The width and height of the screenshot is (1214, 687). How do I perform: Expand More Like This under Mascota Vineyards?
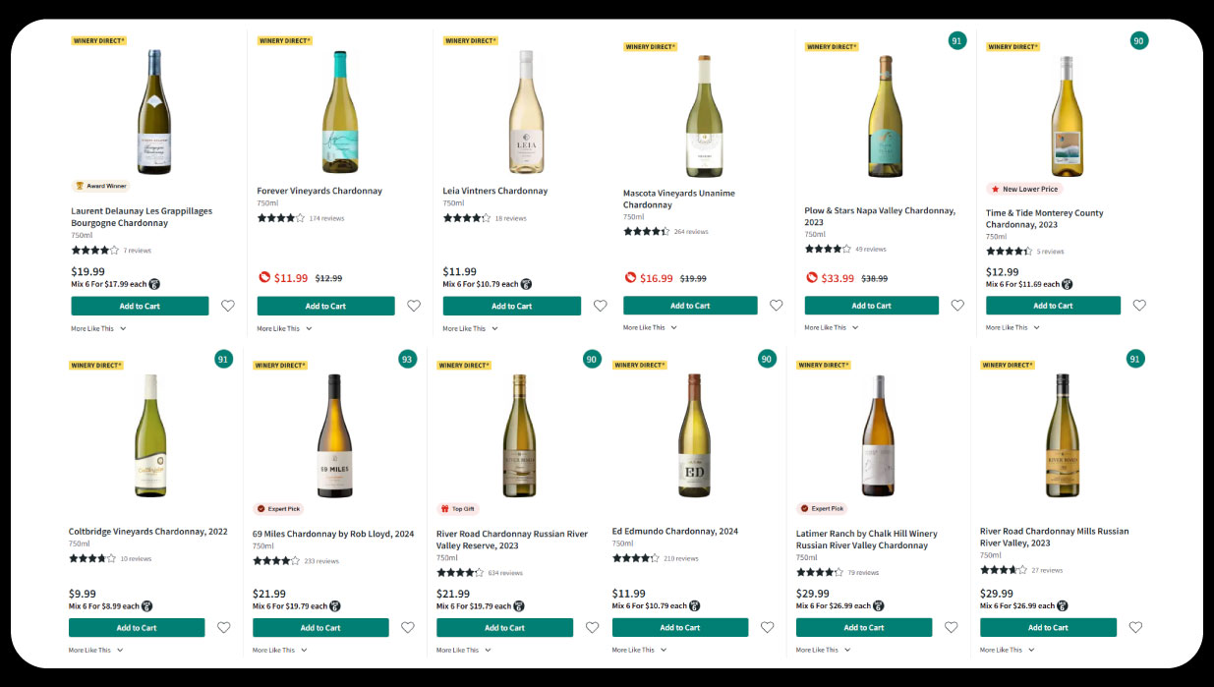click(650, 327)
